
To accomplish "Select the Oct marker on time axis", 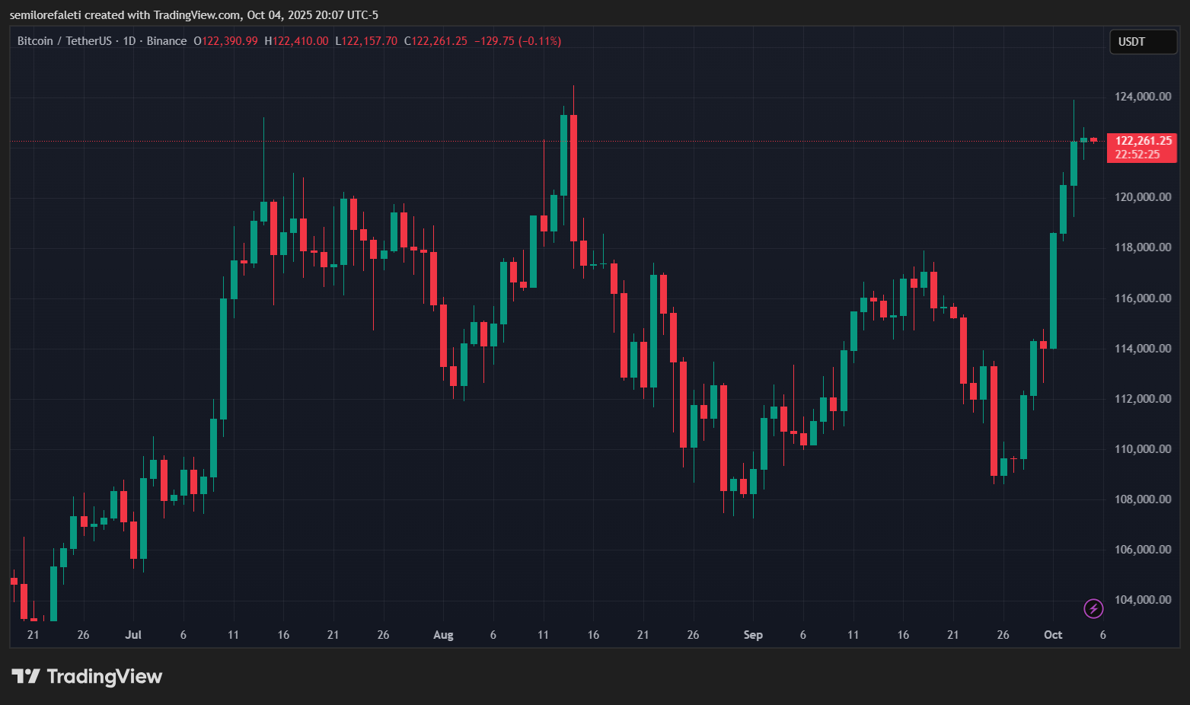I will pyautogui.click(x=1053, y=635).
